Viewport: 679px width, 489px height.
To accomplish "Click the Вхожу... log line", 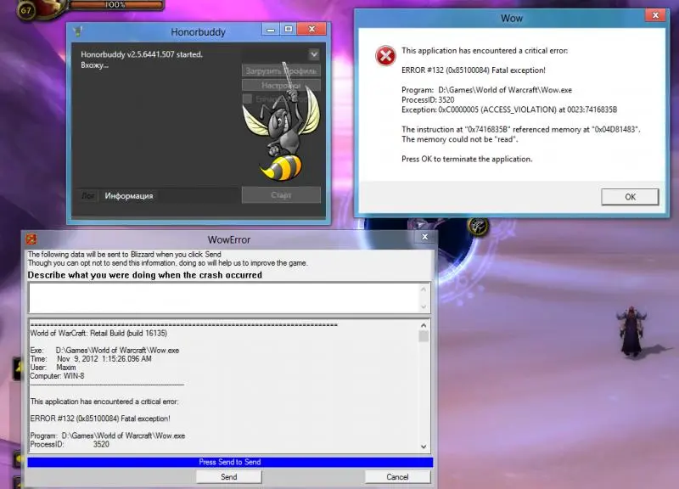I will (x=94, y=65).
